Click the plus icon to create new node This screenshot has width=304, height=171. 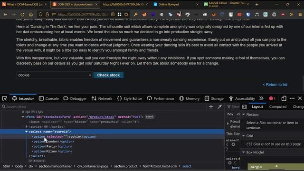211,106
